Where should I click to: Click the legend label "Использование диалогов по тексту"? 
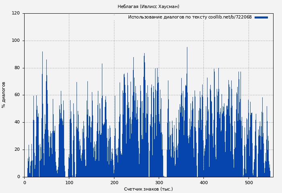[x=168, y=17]
